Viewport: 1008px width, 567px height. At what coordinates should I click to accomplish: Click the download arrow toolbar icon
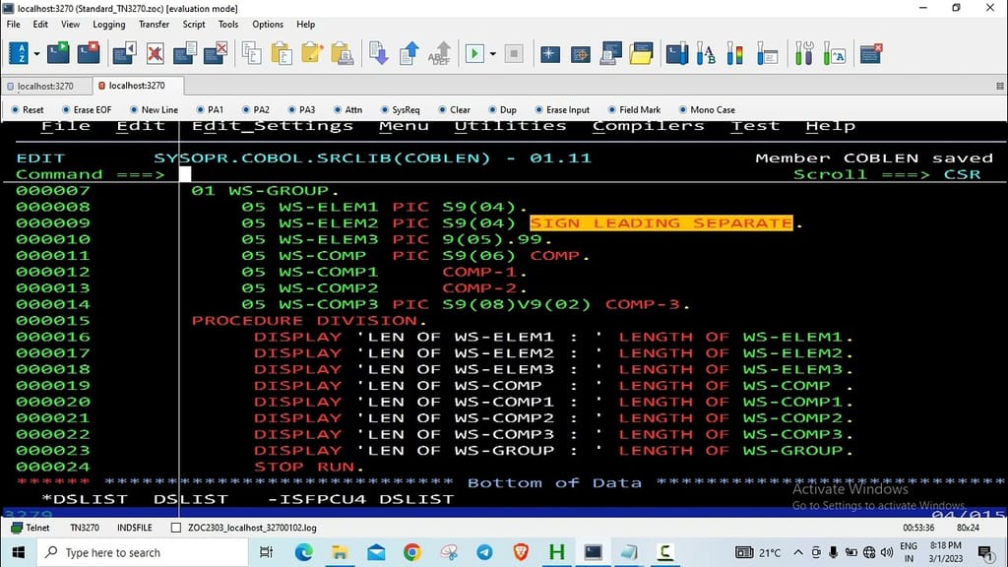(378, 53)
